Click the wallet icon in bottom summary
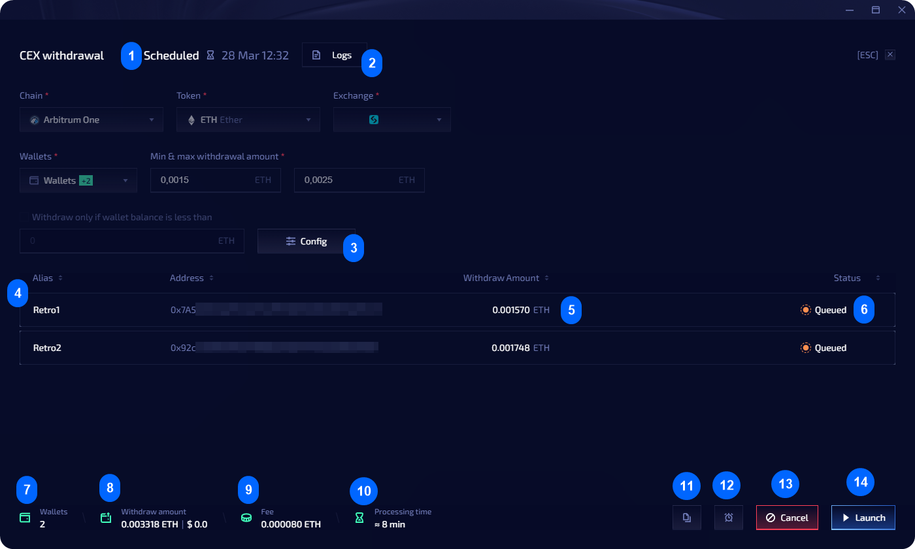Screen dimensions: 915x549 pos(25,518)
